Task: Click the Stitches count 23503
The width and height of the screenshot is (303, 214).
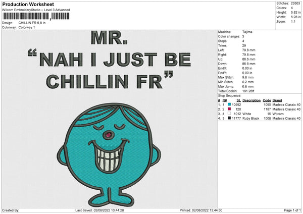Action: click(x=295, y=3)
